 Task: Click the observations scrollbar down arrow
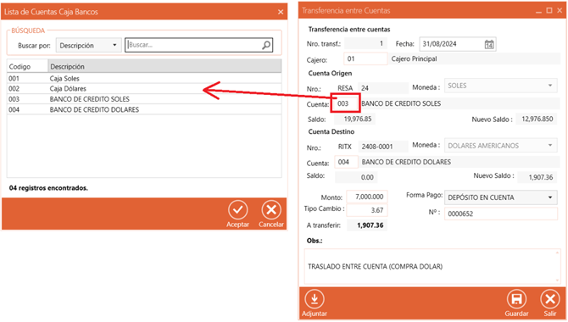pyautogui.click(x=558, y=280)
